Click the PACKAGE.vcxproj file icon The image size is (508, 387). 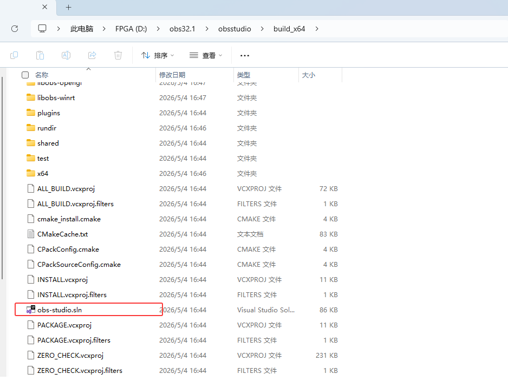click(x=31, y=325)
